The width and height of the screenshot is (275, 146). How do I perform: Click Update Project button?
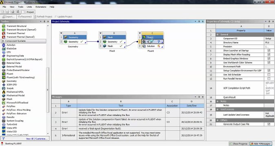63,17
